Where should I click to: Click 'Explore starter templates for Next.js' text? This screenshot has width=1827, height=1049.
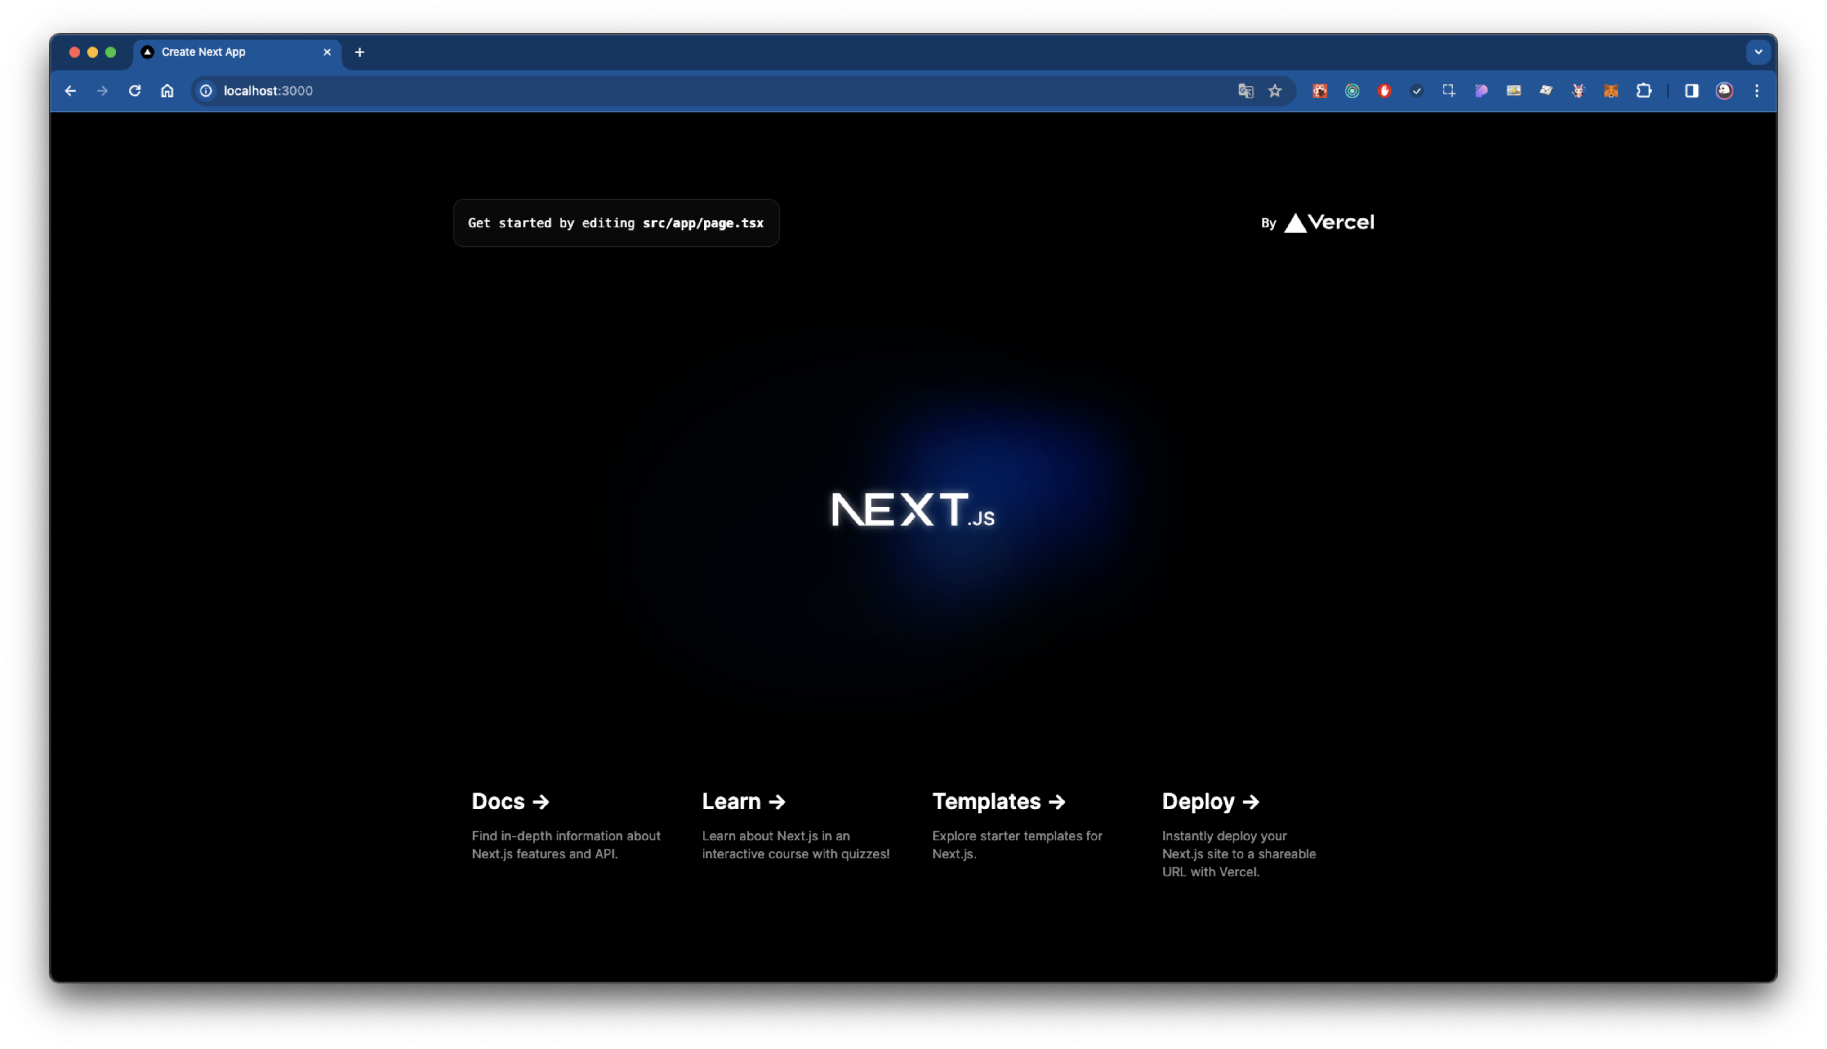tap(1017, 845)
